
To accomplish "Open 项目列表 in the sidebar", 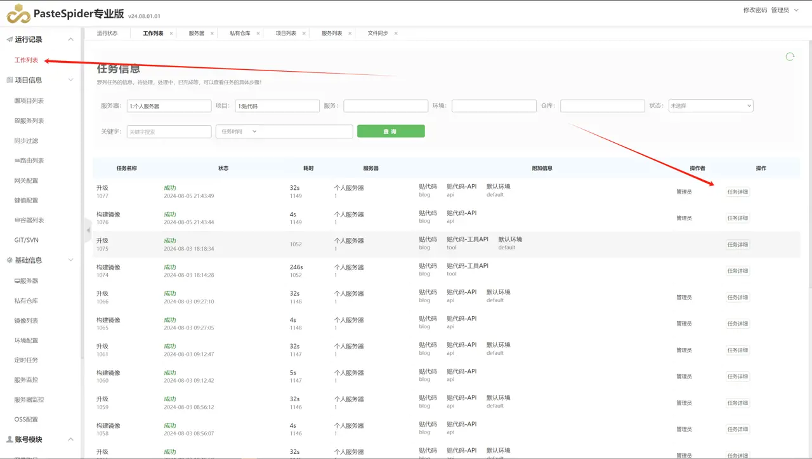I will pyautogui.click(x=29, y=101).
